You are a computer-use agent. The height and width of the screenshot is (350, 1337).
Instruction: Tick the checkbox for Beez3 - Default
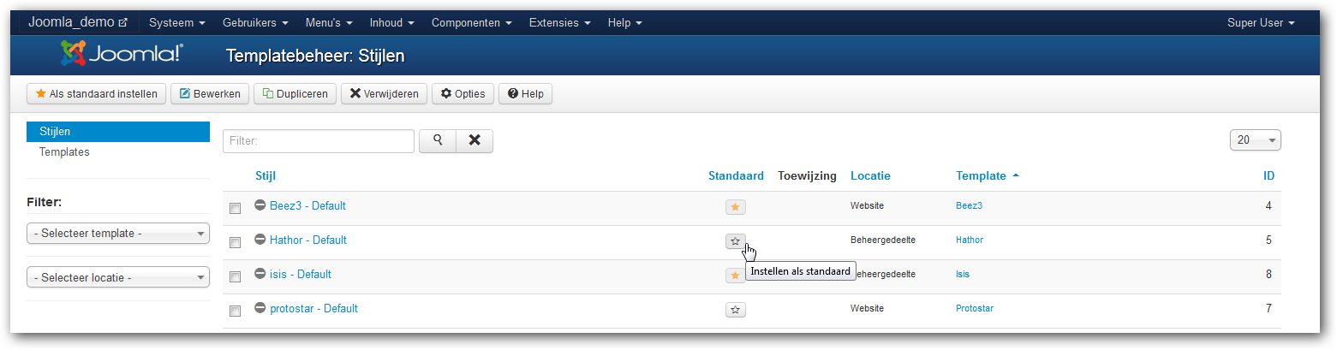236,208
